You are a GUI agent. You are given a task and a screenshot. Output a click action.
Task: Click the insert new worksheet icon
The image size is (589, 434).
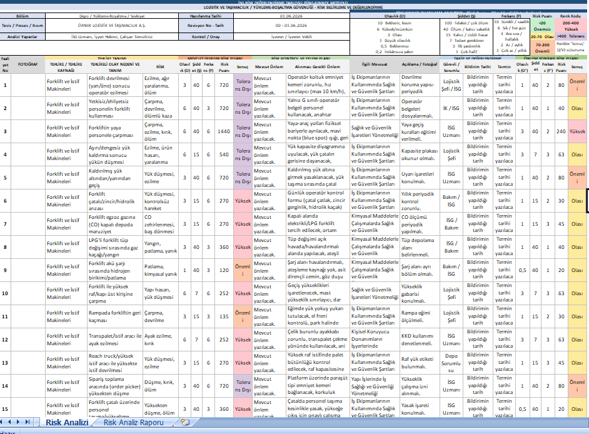tap(185, 422)
